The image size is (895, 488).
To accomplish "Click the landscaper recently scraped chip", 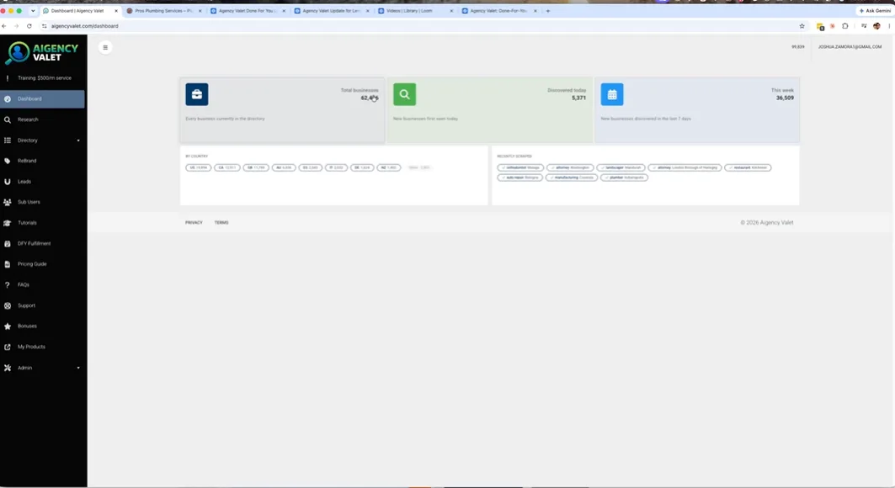I will (621, 167).
